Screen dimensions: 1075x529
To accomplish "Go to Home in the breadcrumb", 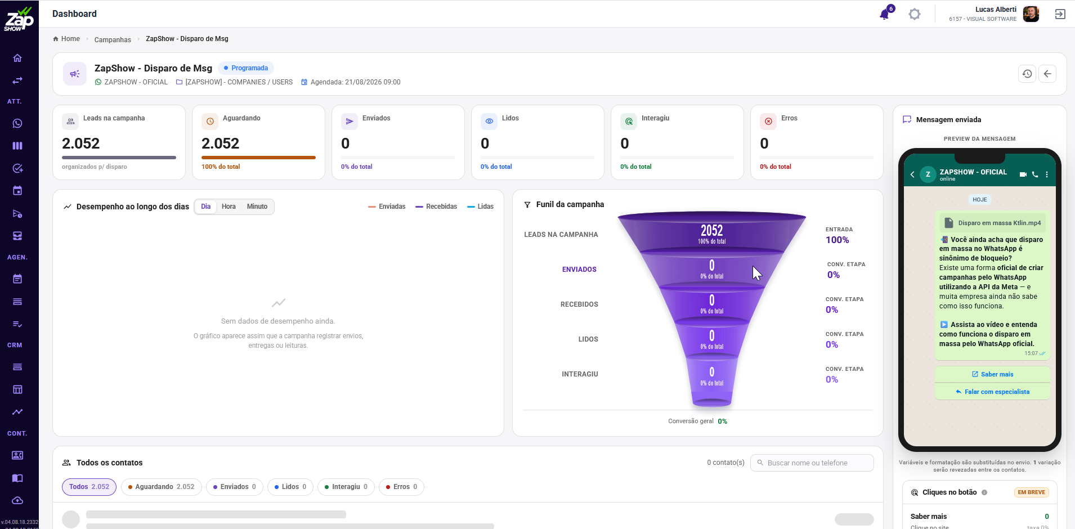I will (66, 39).
